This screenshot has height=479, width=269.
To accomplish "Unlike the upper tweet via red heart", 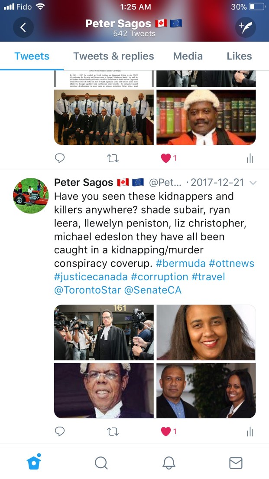I will click(x=166, y=158).
